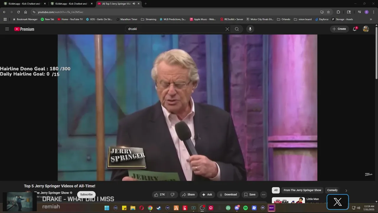Open Chrome extensions puzzle icon
The image size is (378, 213).
pyautogui.click(x=338, y=12)
